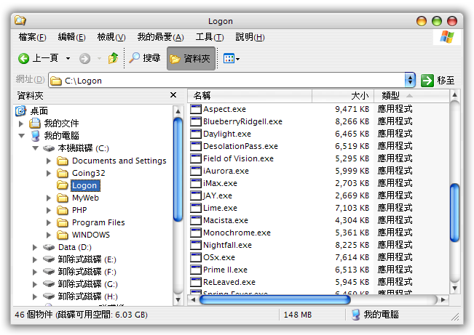Open the 搜尋 search magnifier button
This screenshot has width=474, height=335.
pos(145,58)
